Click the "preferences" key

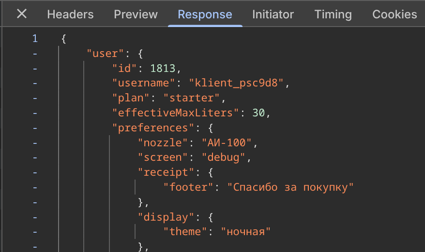pyautogui.click(x=153, y=127)
